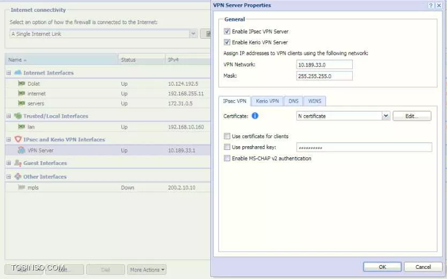Select the VPN Server row name
Image resolution: width=447 pixels, height=279 pixels.
[41, 150]
